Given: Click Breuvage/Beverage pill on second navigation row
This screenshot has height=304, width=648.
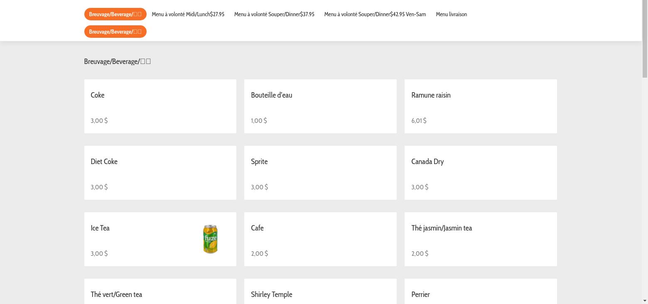Looking at the screenshot, I should (x=115, y=32).
